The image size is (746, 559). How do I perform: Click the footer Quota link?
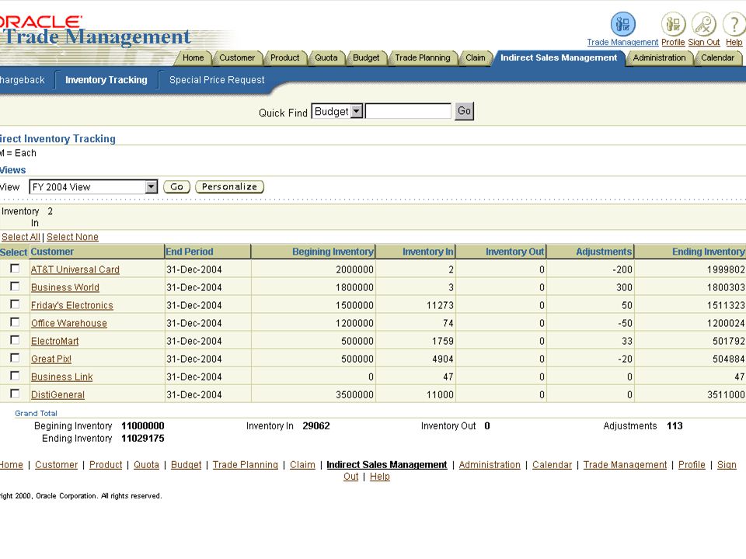(146, 465)
